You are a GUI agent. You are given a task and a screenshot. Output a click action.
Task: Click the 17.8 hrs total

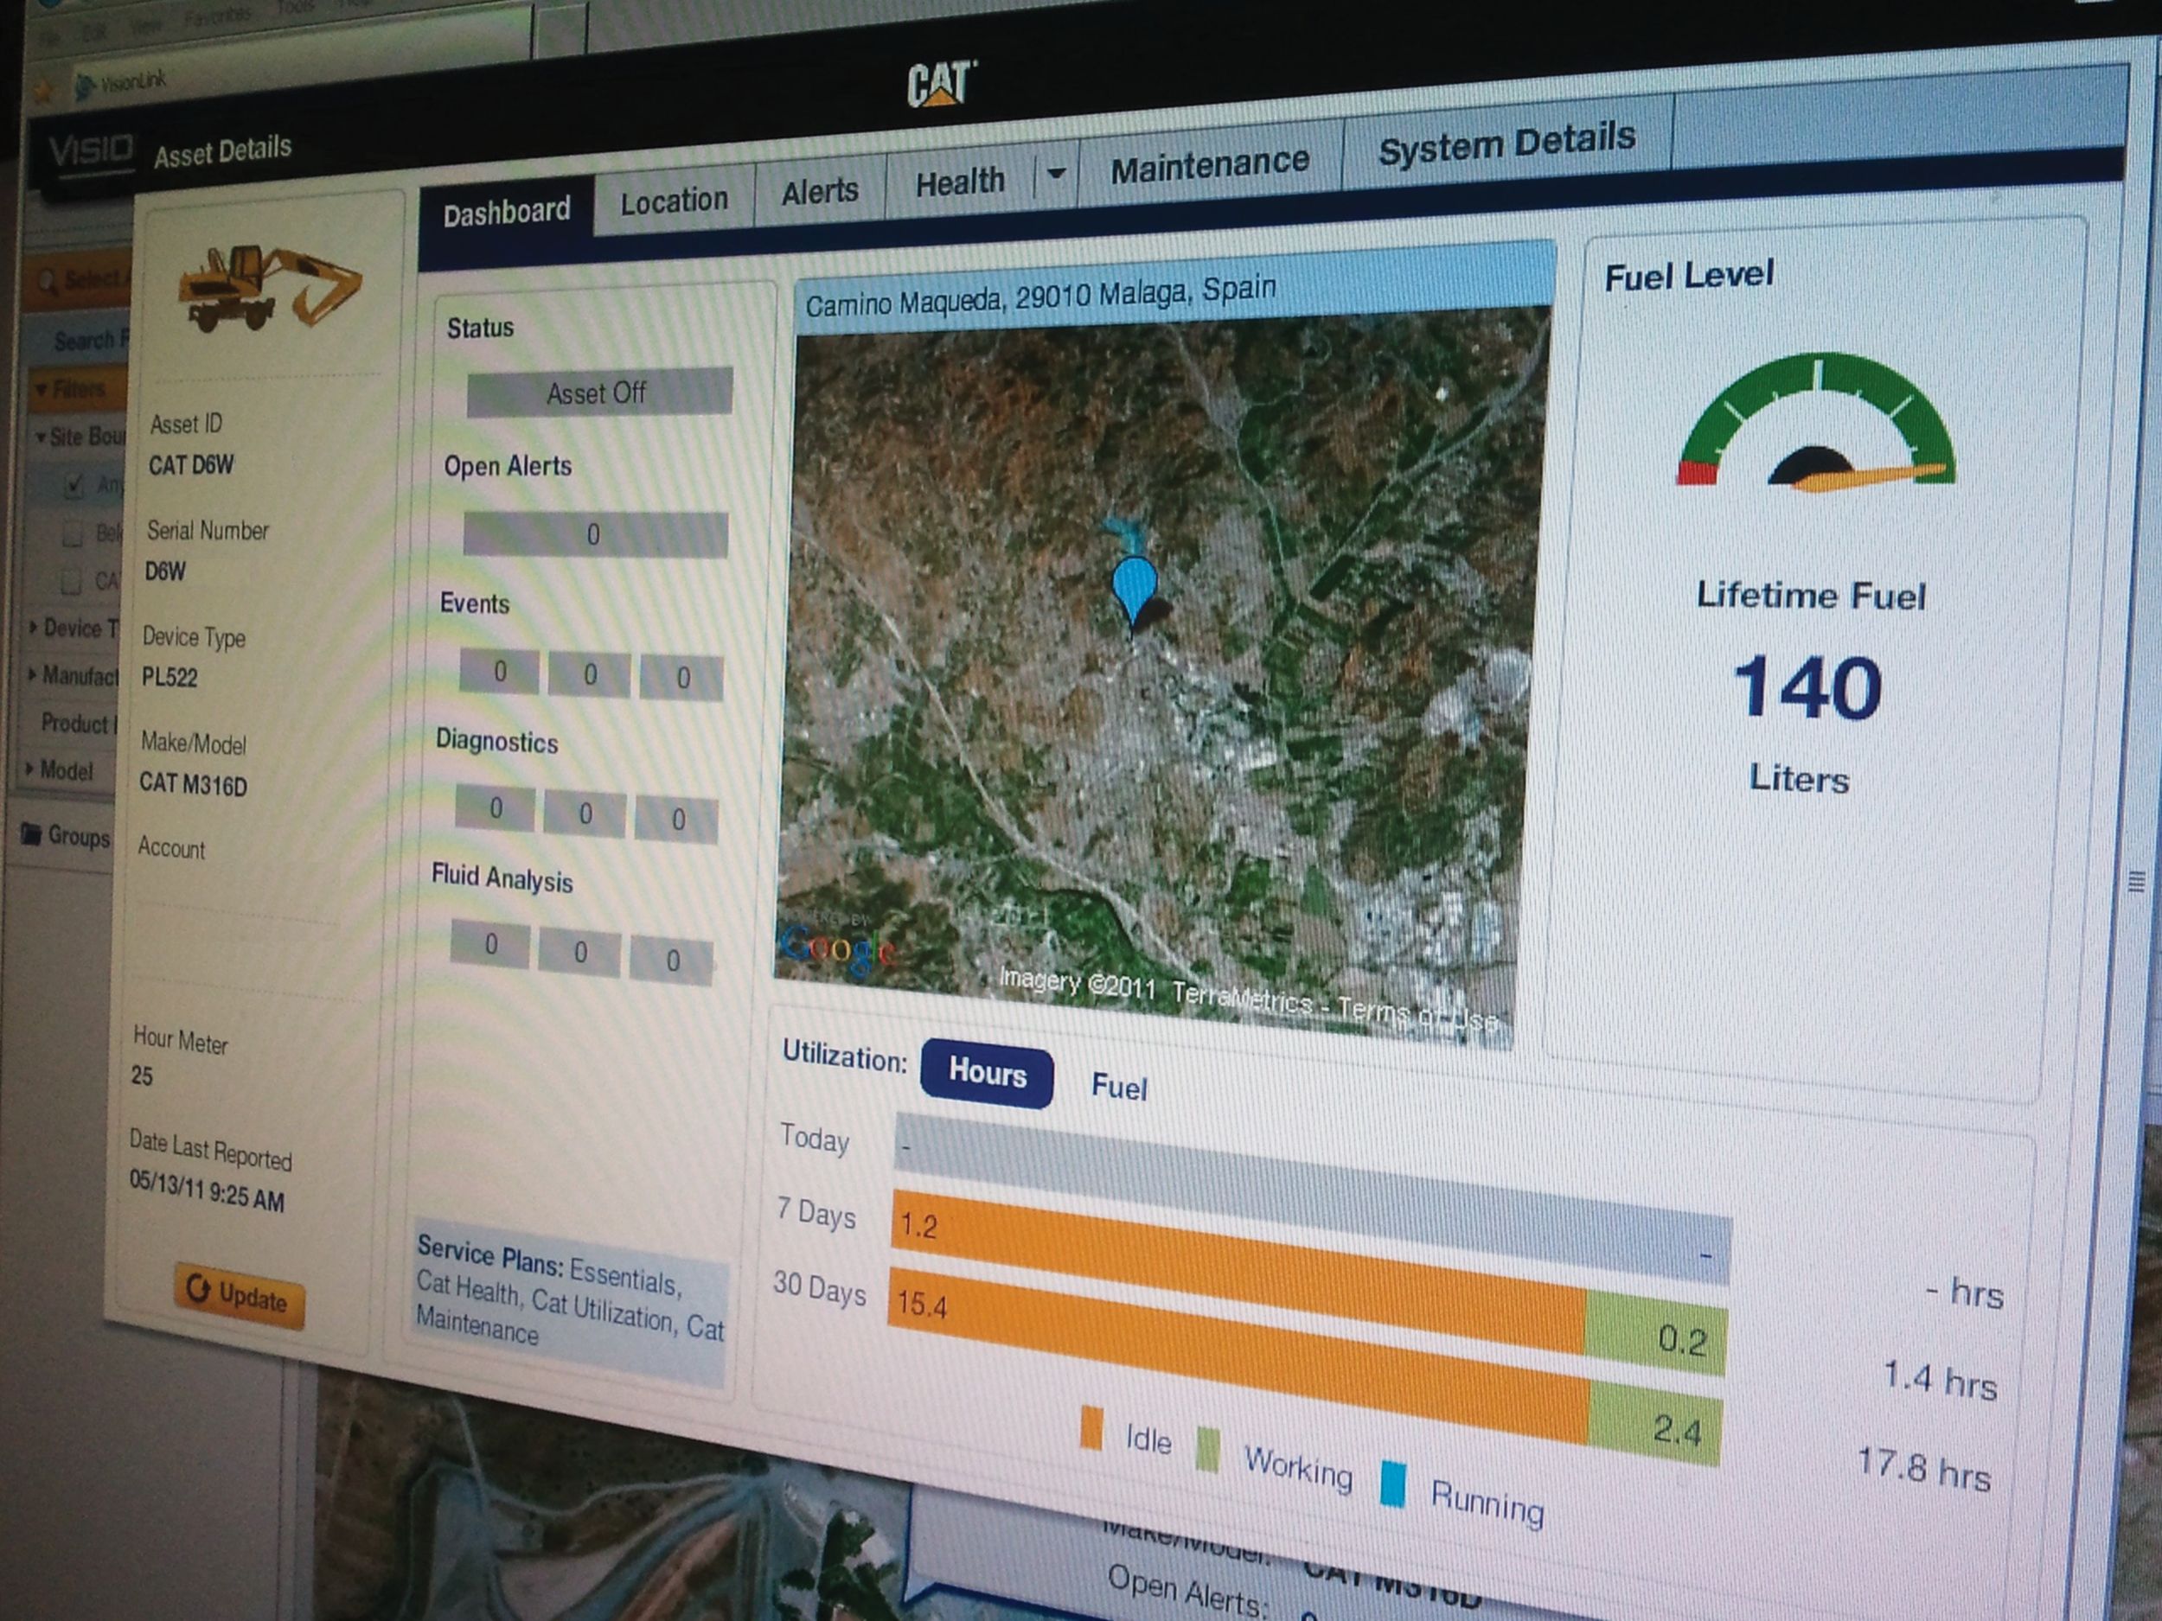(x=1923, y=1470)
